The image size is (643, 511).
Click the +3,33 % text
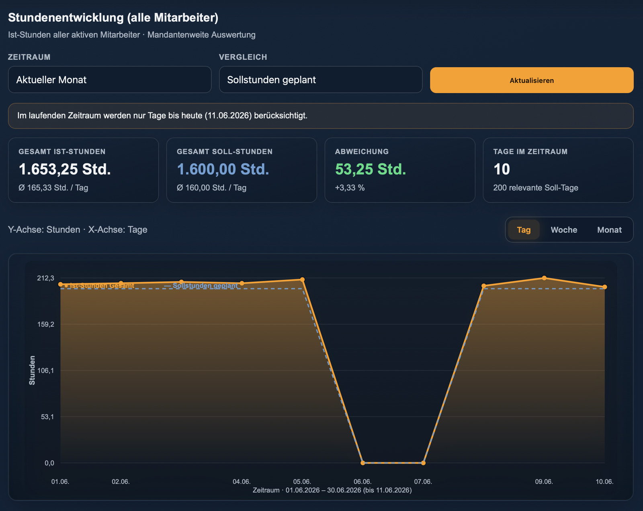tap(350, 188)
